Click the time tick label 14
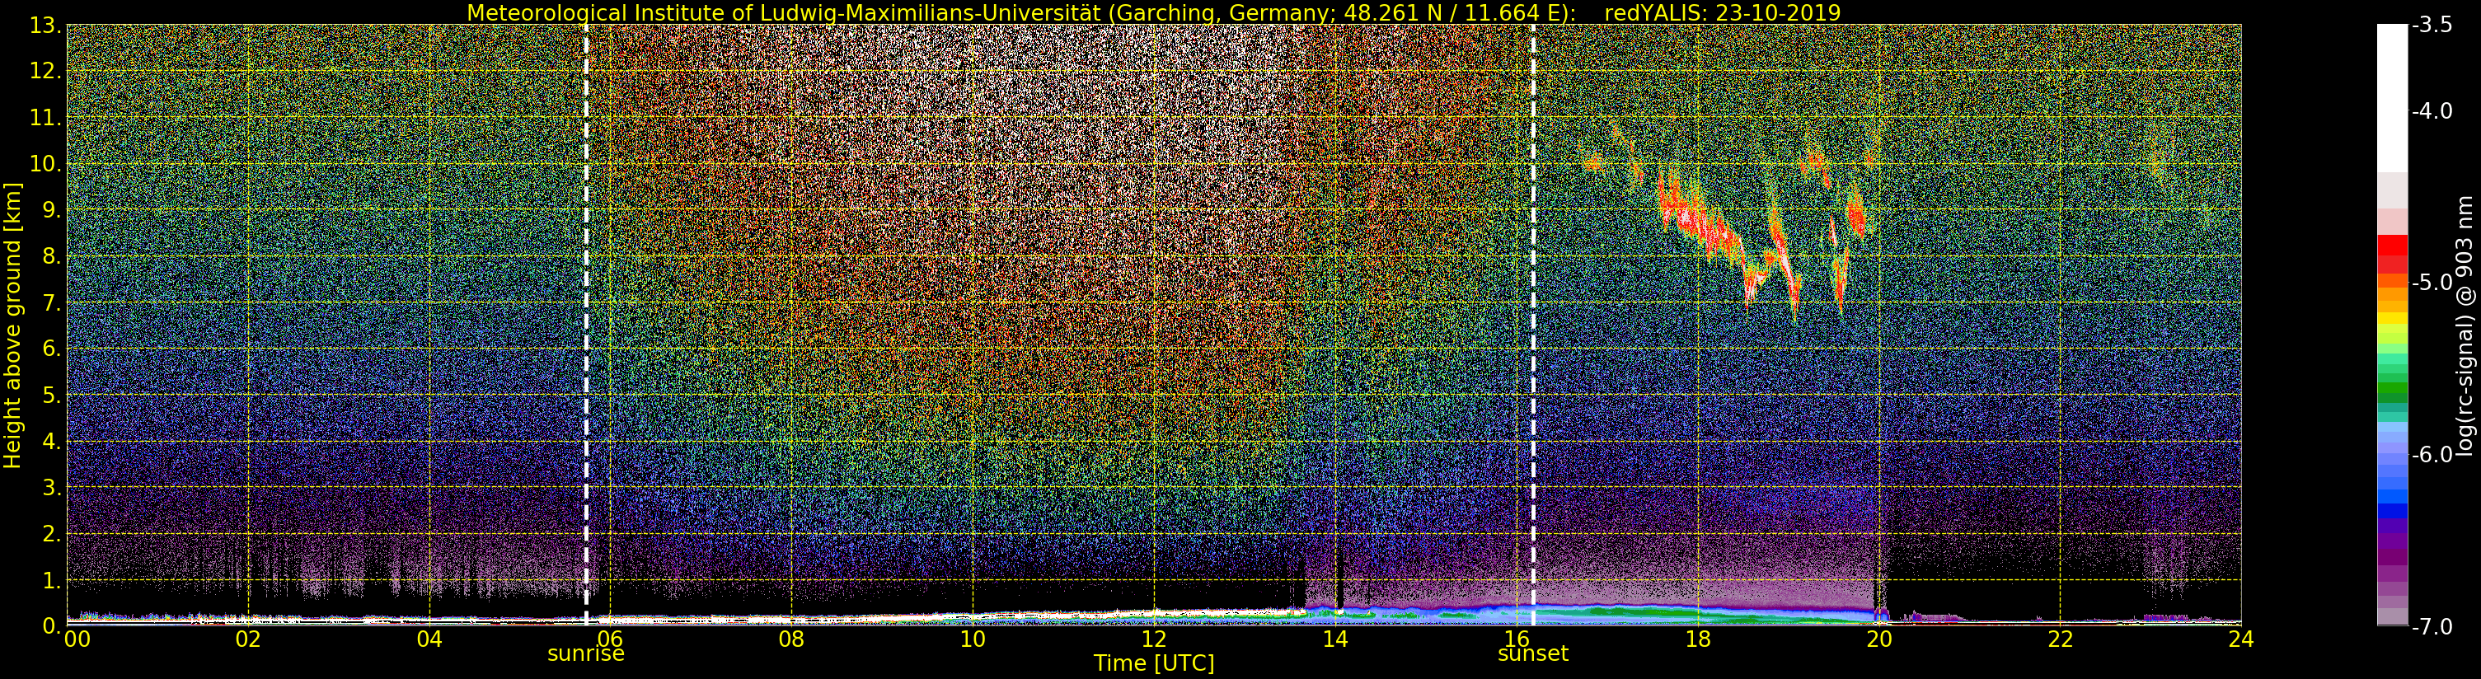The width and height of the screenshot is (2481, 679). [1335, 639]
